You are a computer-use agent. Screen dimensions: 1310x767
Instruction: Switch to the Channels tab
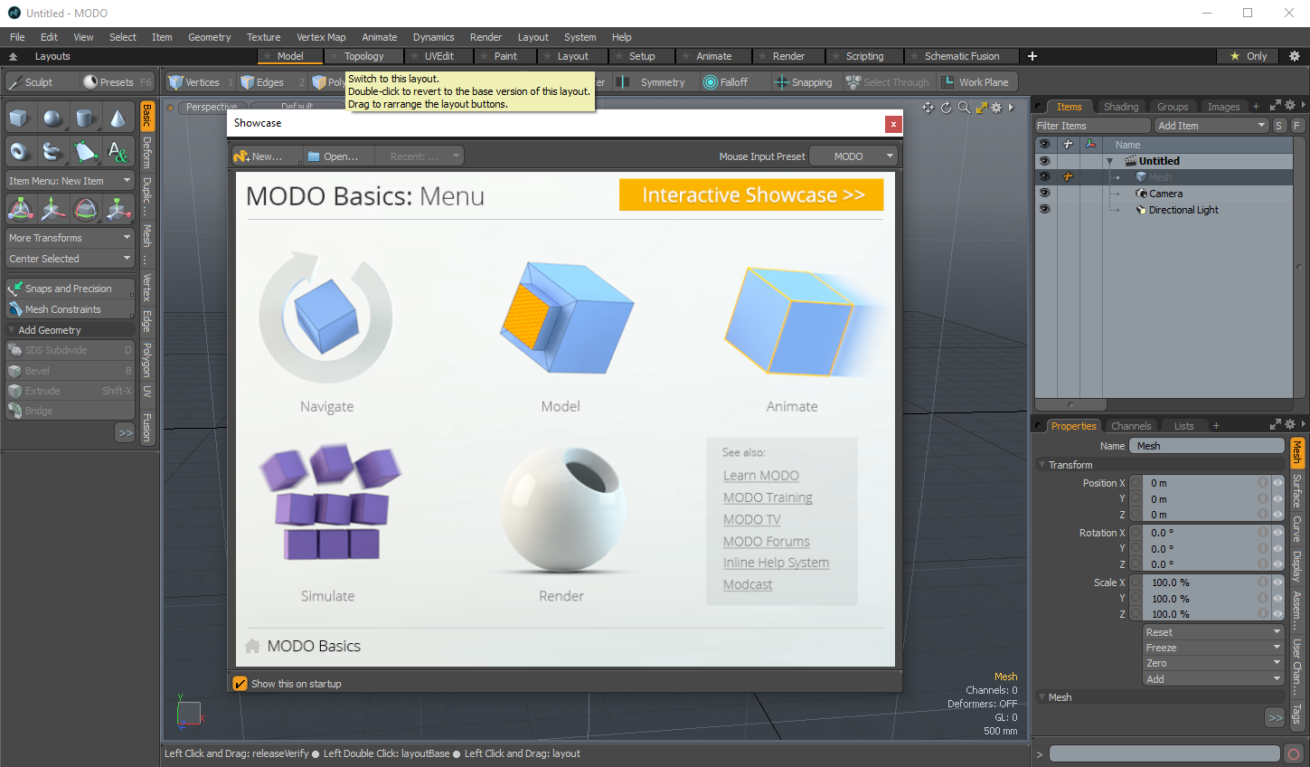(1131, 426)
